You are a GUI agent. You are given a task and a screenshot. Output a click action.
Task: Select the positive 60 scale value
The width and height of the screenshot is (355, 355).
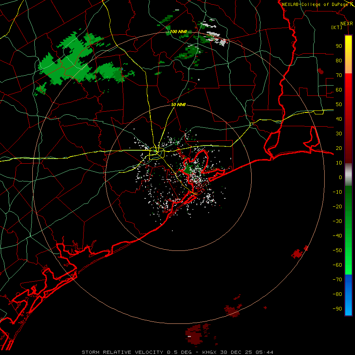(x=339, y=90)
